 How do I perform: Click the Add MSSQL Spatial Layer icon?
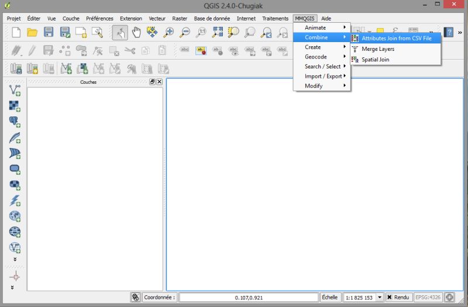[15, 153]
